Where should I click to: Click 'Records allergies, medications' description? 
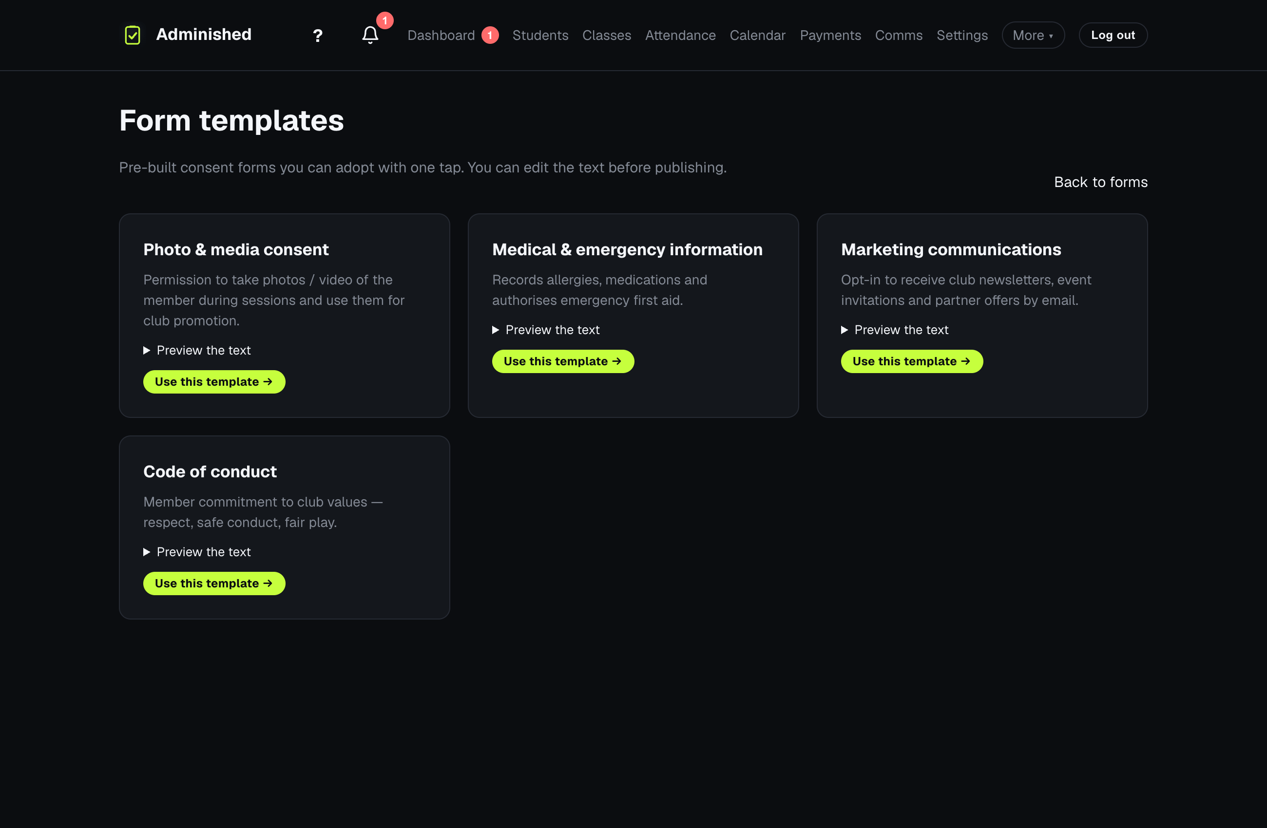[x=599, y=290]
